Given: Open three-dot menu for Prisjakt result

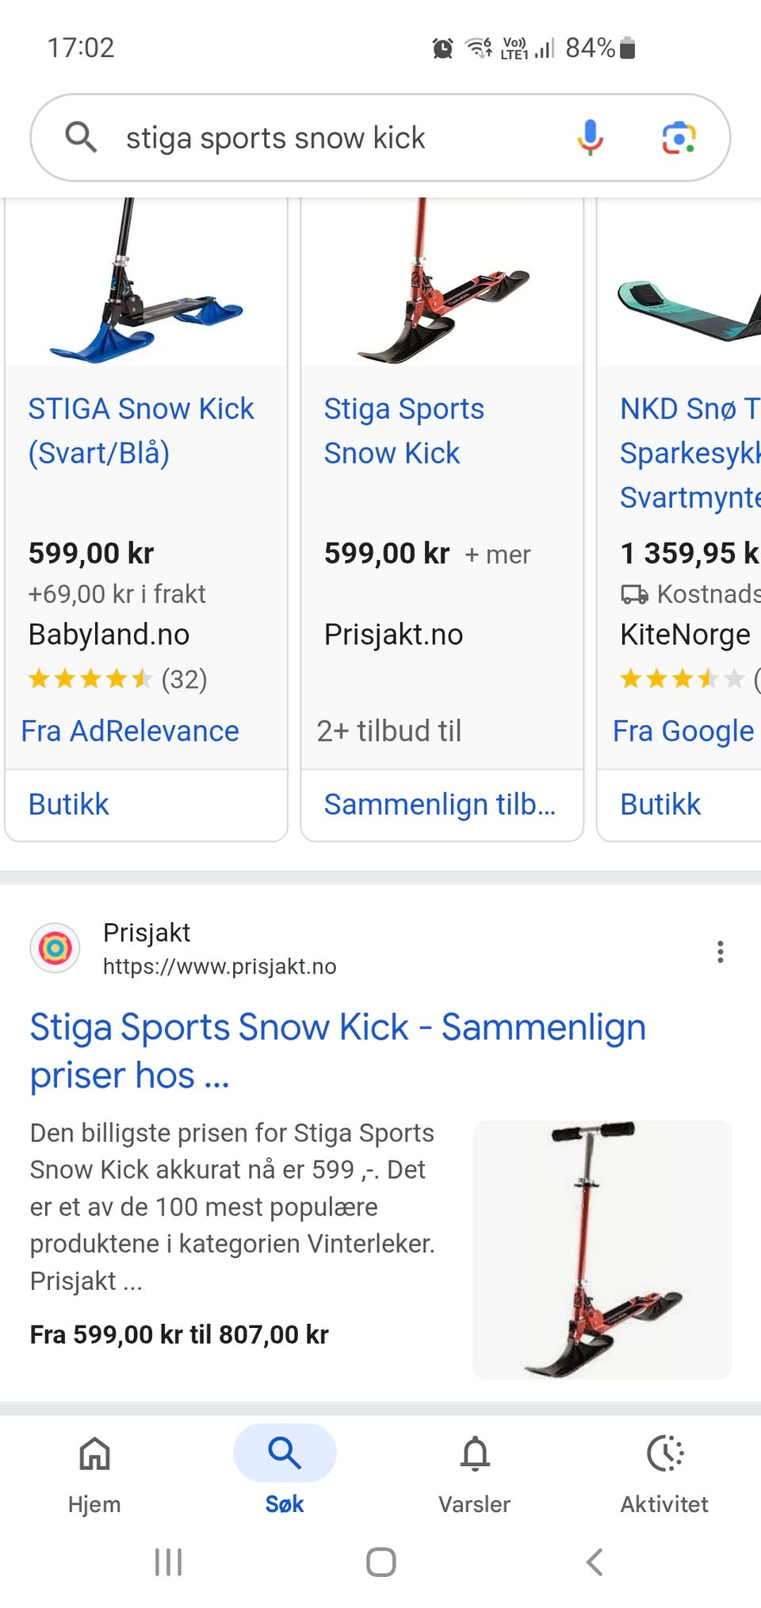Looking at the screenshot, I should tap(720, 951).
